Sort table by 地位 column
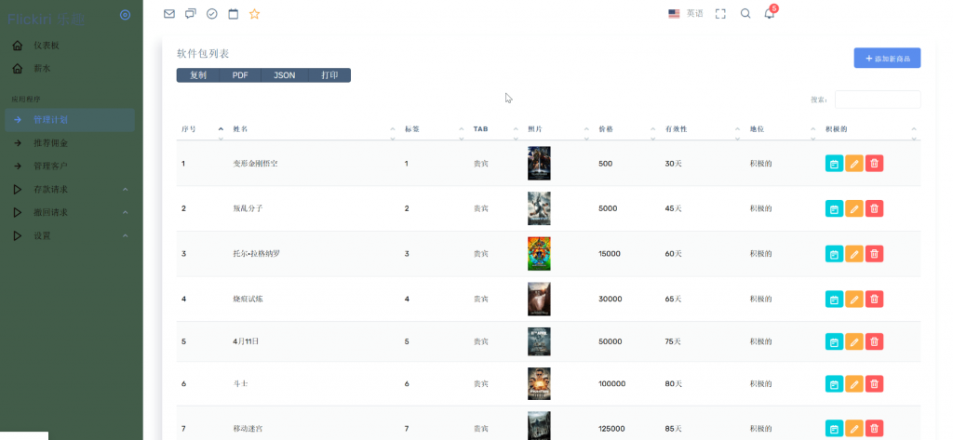The image size is (953, 440). click(783, 129)
